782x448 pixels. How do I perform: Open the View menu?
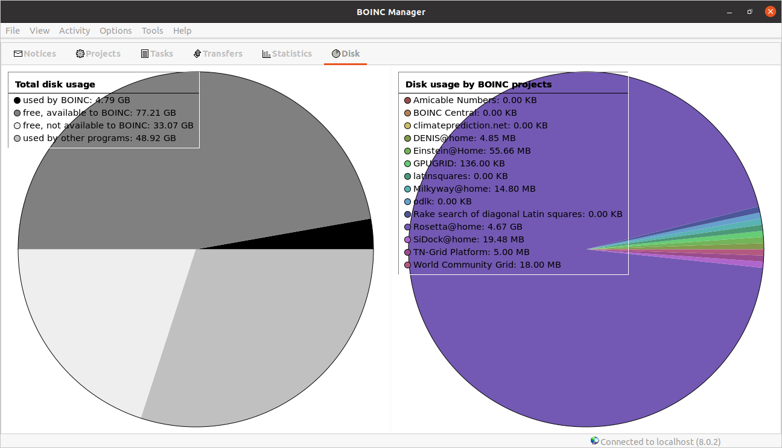tap(39, 31)
